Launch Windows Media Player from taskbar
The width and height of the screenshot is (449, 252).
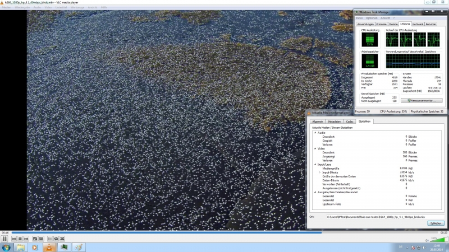click(35, 248)
